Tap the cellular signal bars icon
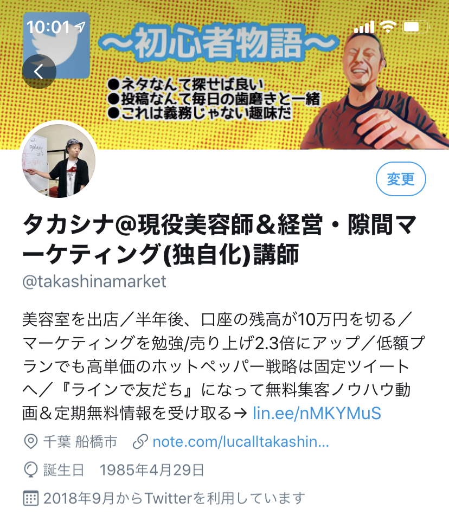Screen dimensions: 449x521 tap(364, 27)
